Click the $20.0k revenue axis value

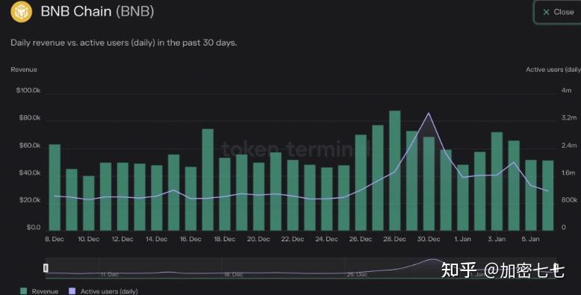tap(30, 200)
